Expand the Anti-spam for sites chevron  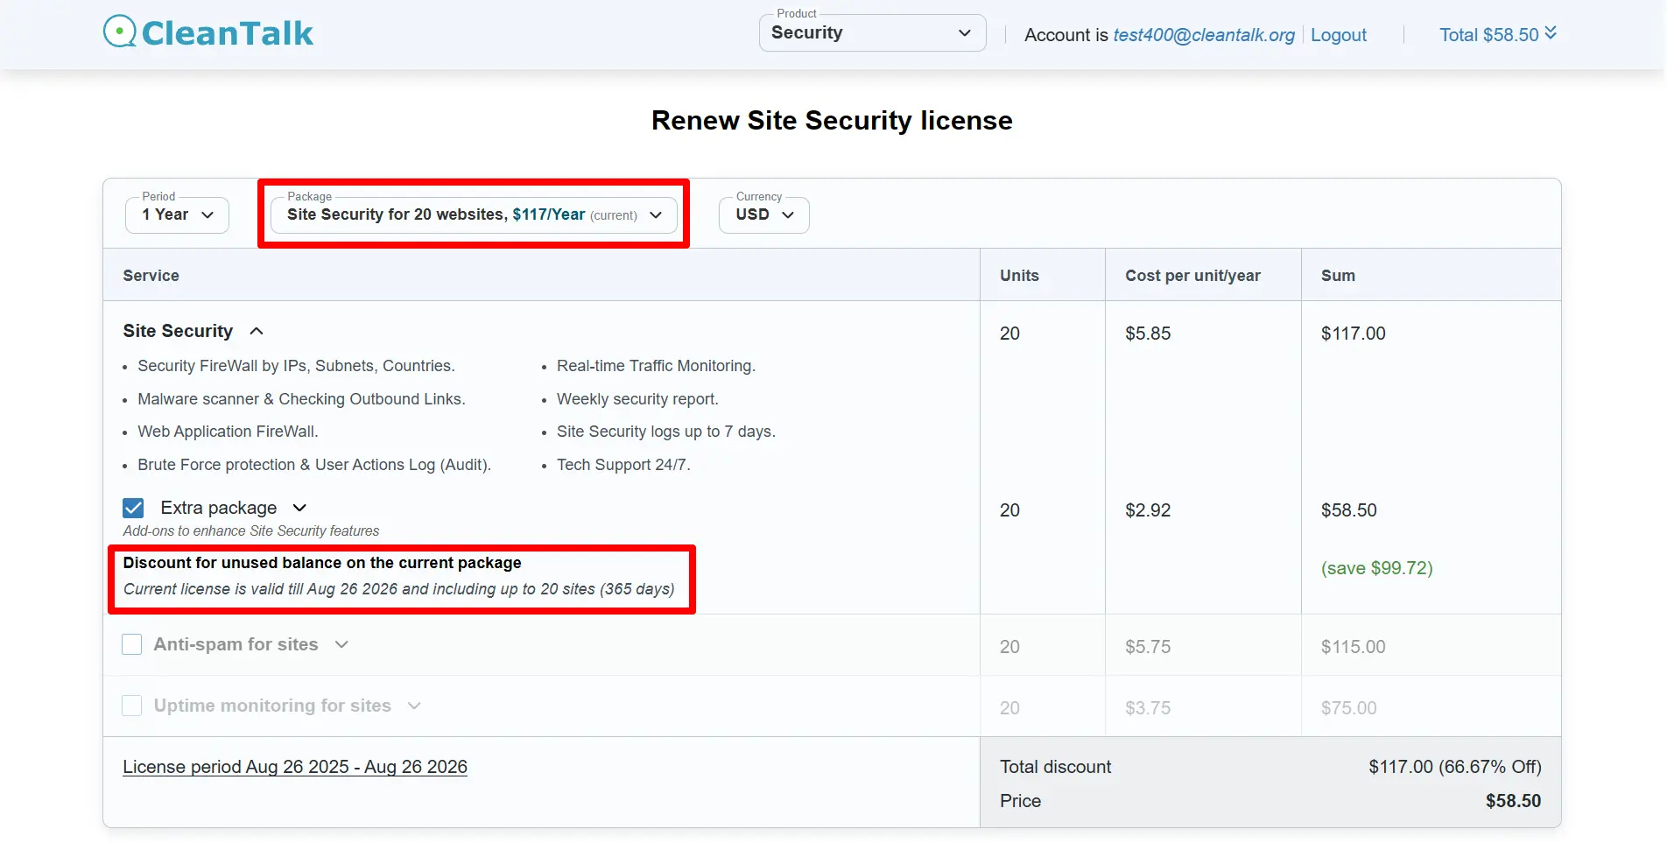(x=341, y=644)
